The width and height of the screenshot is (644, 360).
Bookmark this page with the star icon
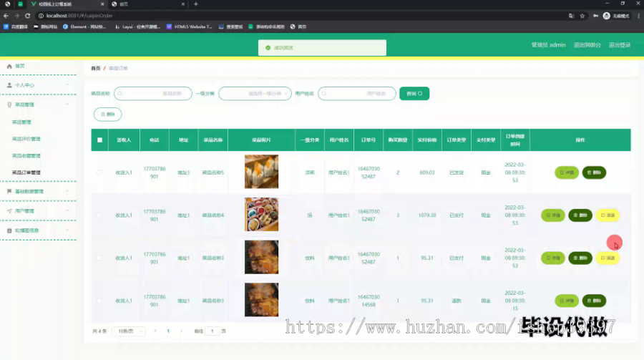[582, 16]
